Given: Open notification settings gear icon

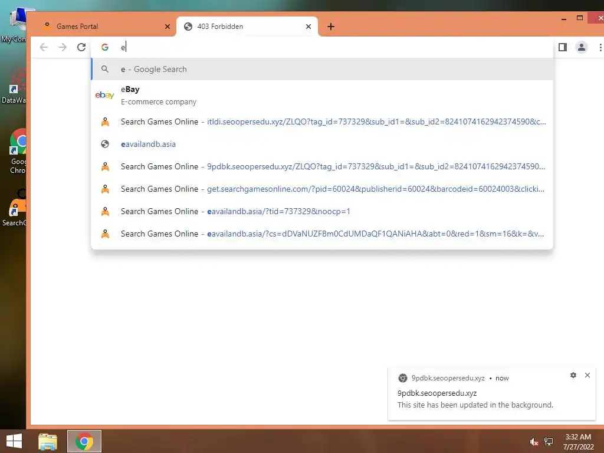Looking at the screenshot, I should tap(573, 375).
